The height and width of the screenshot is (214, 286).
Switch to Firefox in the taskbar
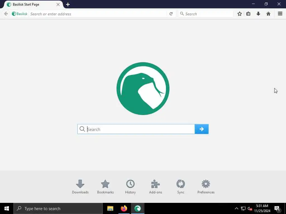coord(124,208)
